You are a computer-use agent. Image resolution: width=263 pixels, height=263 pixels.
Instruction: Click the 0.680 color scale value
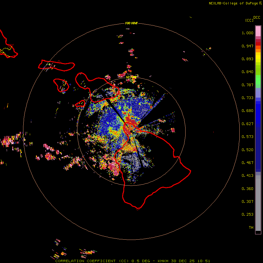[248, 111]
